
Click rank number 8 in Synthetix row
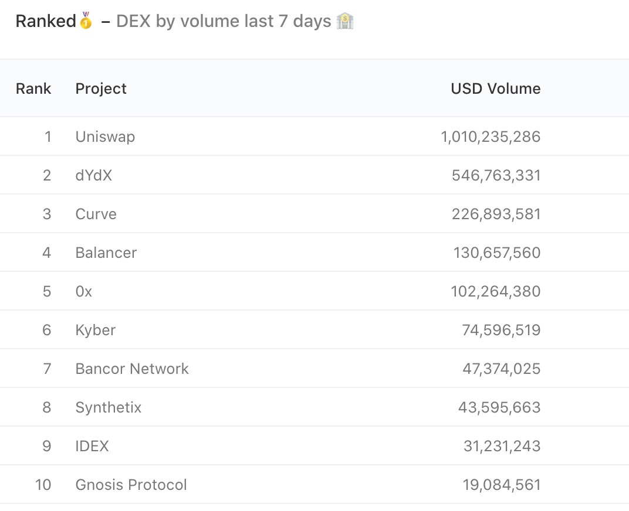(47, 408)
